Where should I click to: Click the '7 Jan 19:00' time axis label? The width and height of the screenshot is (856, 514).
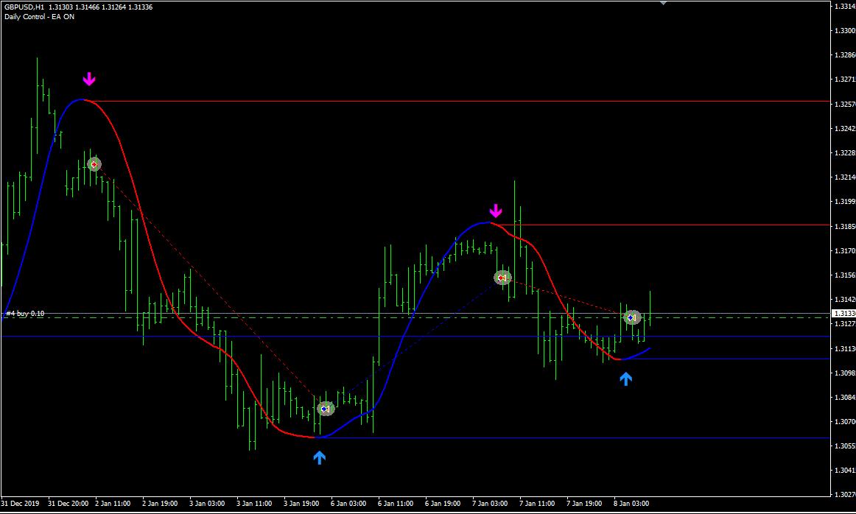[x=584, y=504]
